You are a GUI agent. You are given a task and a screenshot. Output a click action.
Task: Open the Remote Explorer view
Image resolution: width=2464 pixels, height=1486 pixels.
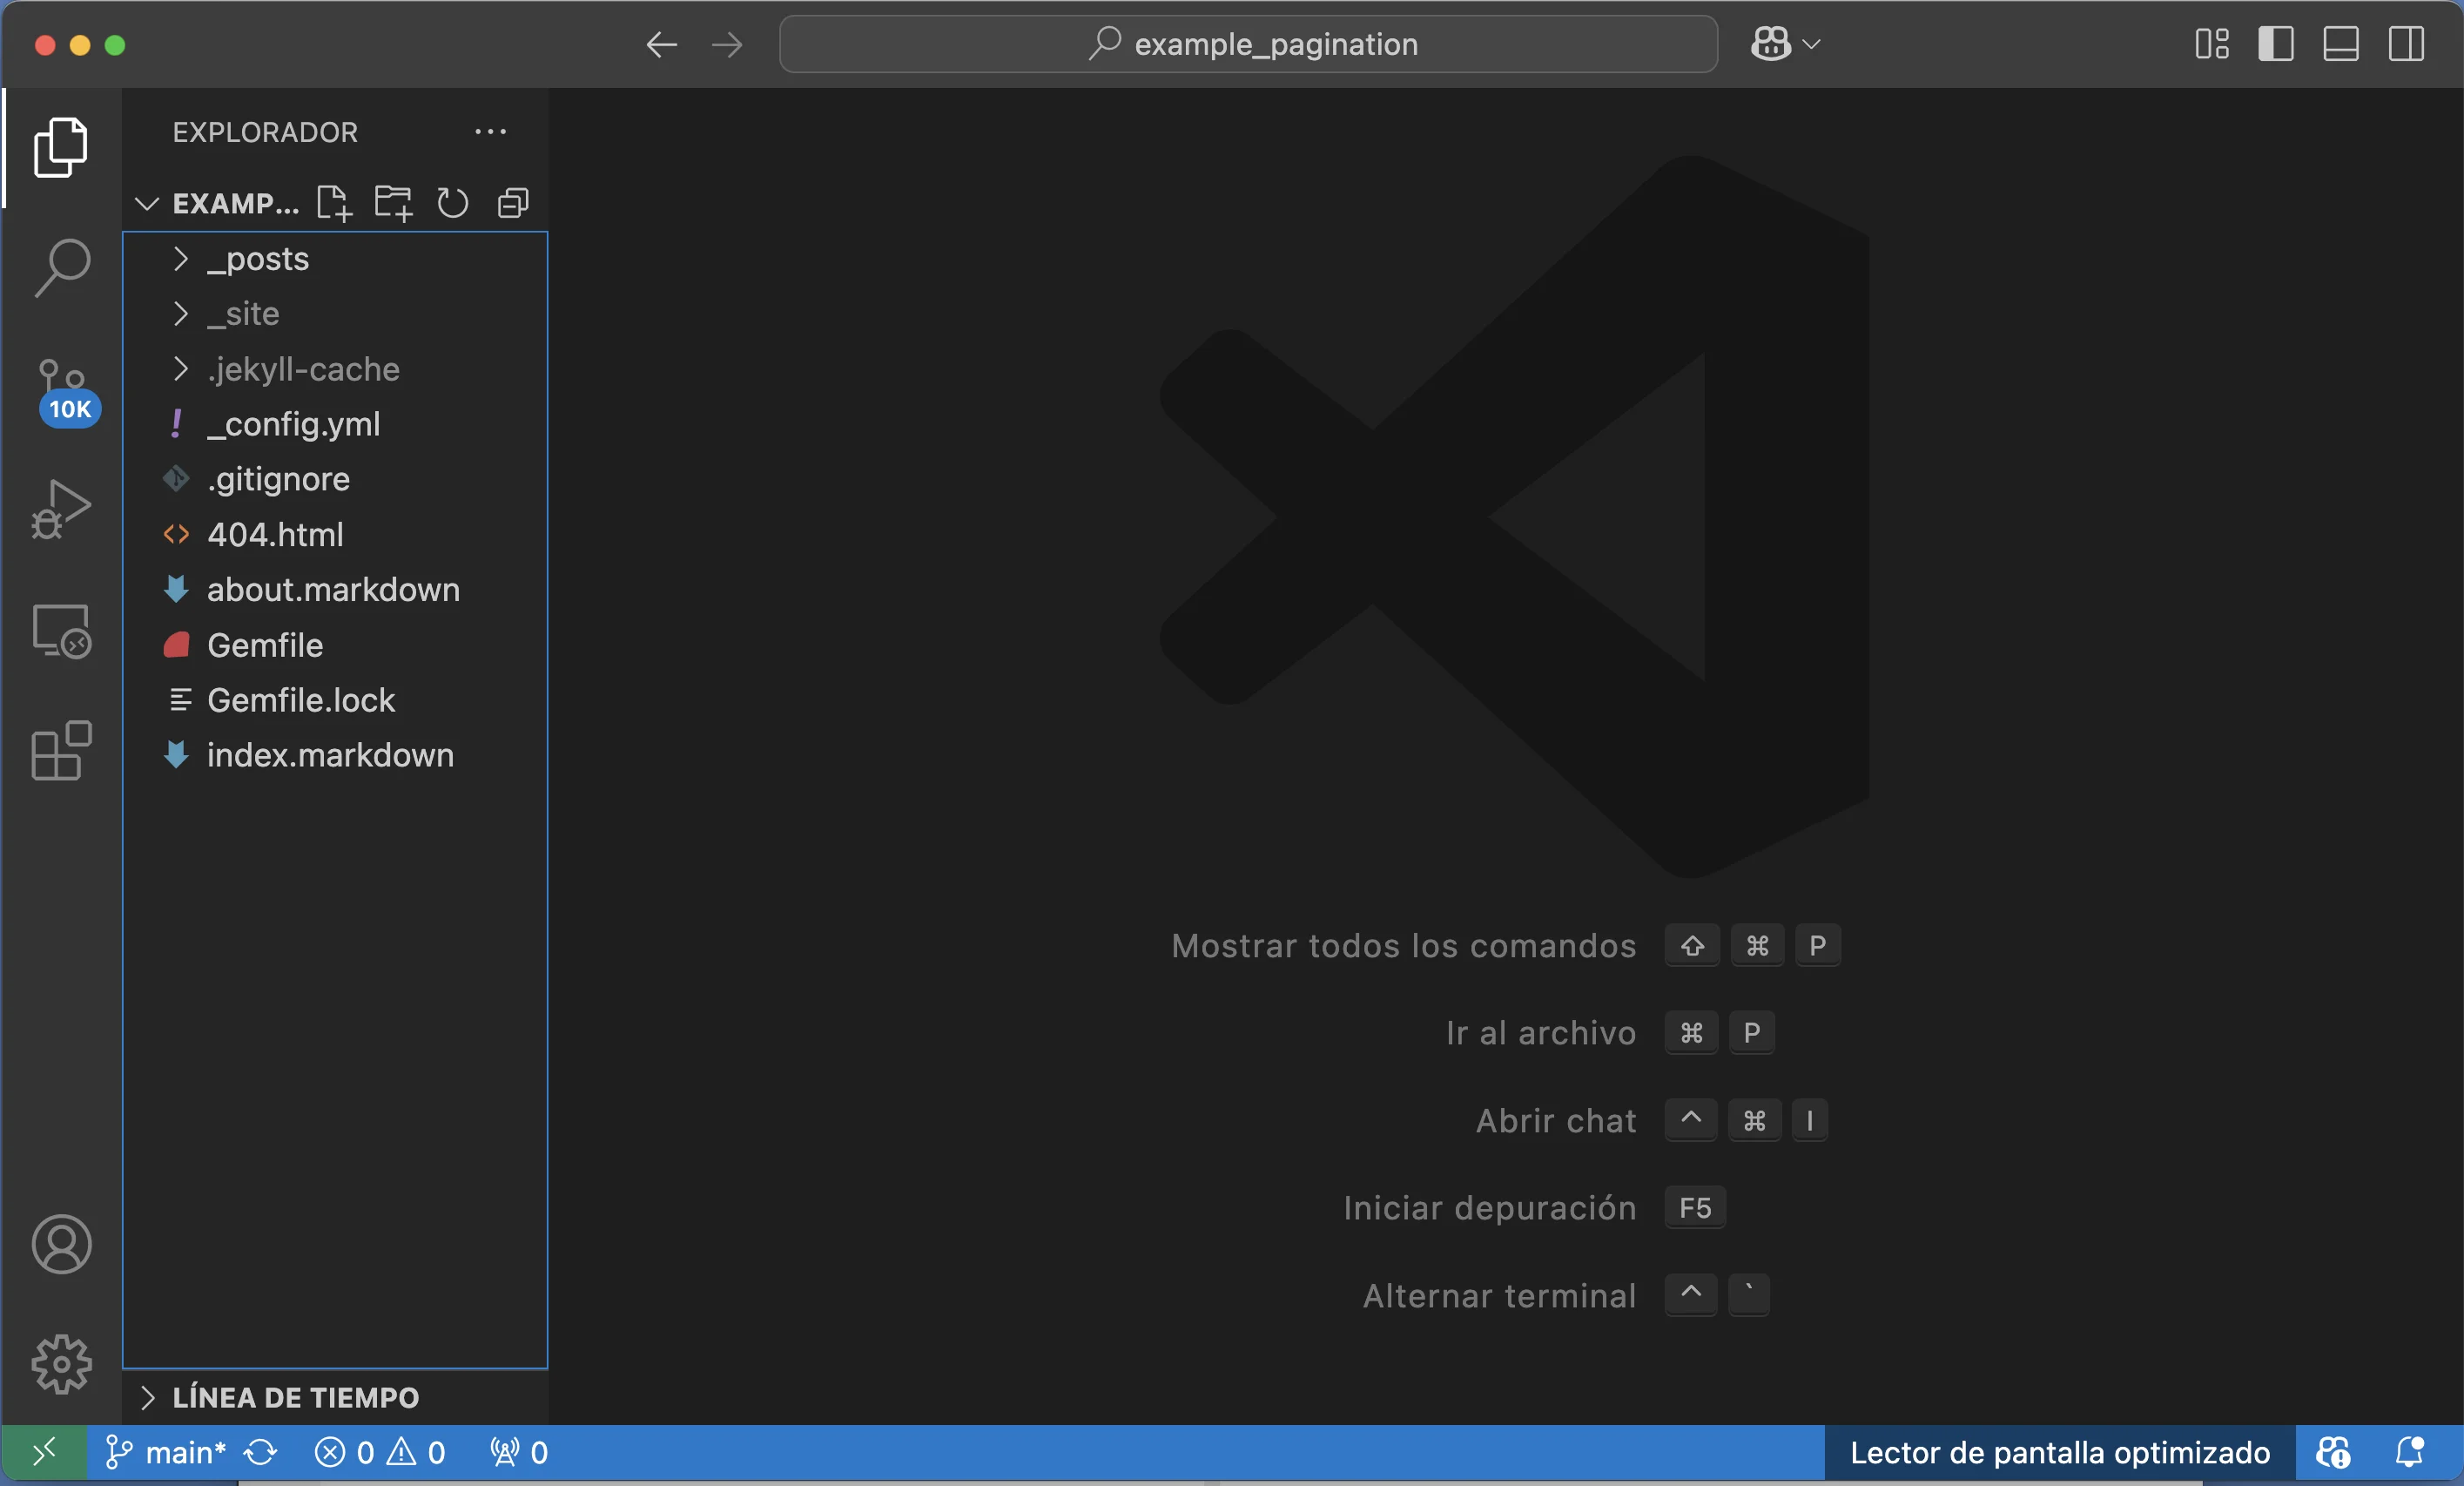(x=61, y=631)
